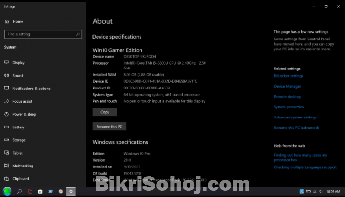345x197 pixels.
Task: Click the Product ID value 00330-80000-00000-AA609
Action: coord(147,88)
